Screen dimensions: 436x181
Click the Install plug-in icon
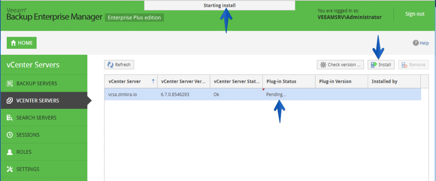point(374,65)
